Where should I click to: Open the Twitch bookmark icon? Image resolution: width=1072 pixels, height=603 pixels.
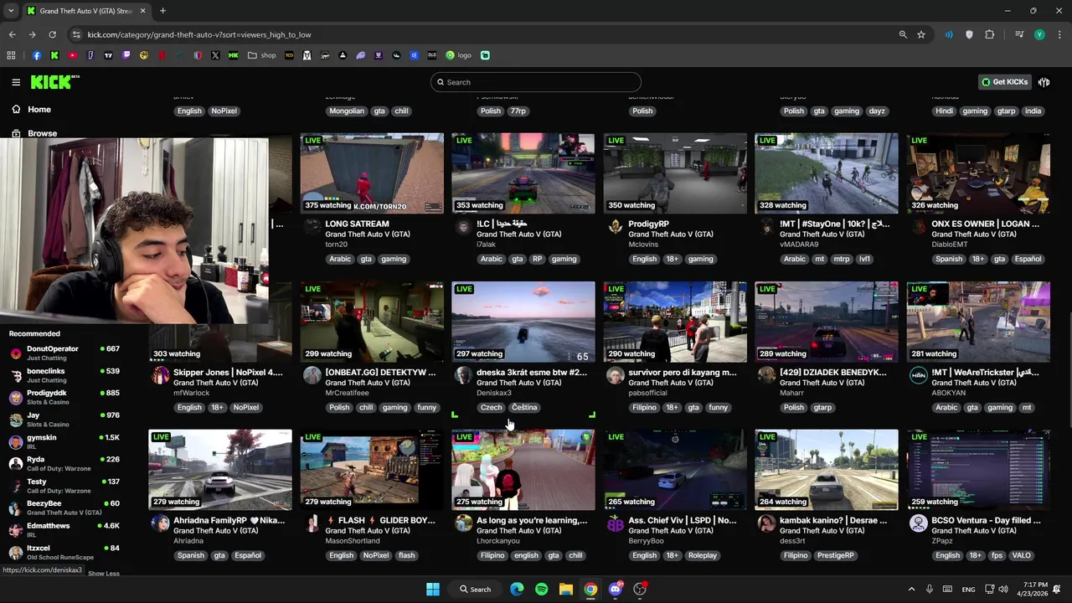[126, 55]
